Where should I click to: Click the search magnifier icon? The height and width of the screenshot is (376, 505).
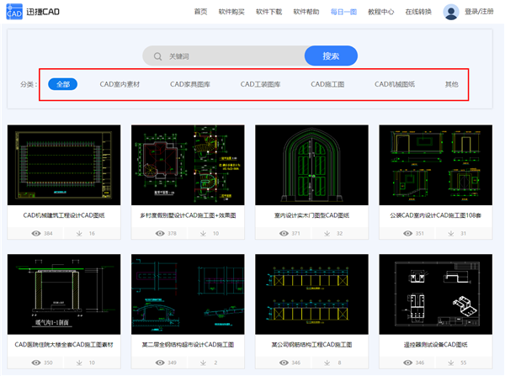tap(157, 56)
